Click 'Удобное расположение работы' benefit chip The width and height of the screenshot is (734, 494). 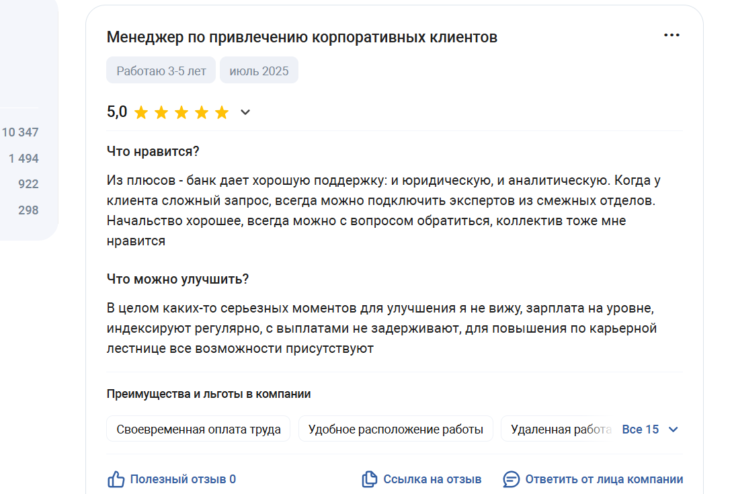(x=395, y=429)
